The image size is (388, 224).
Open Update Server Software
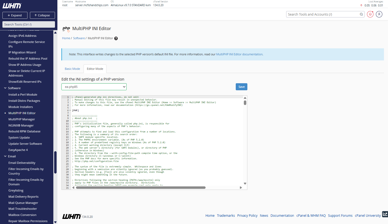tap(25, 144)
